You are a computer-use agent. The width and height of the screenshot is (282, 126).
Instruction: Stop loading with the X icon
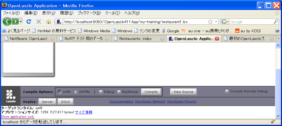[39, 22]
